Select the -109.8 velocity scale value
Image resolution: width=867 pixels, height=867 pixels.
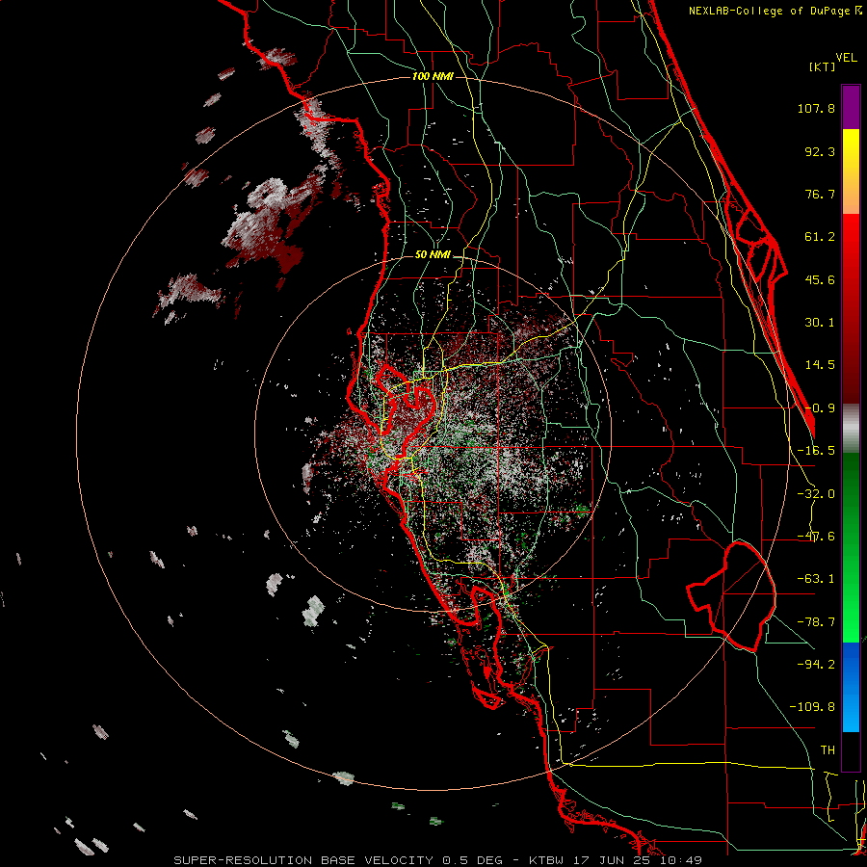(x=812, y=707)
